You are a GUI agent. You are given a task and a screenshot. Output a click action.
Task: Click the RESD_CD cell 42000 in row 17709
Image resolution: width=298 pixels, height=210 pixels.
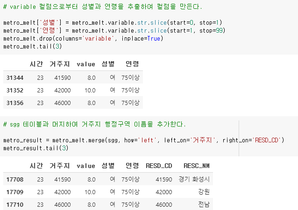164,192
